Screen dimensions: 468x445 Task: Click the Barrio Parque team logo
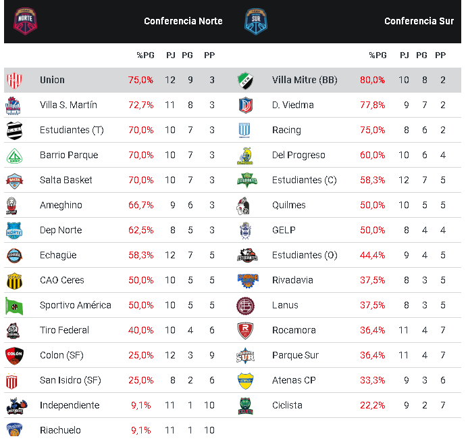tap(15, 156)
